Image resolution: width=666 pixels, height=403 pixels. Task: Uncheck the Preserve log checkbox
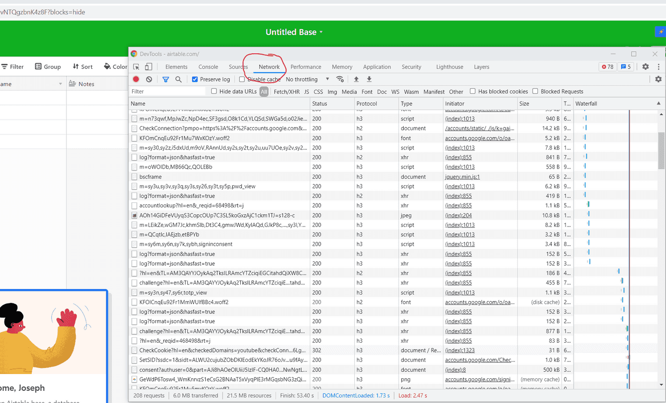click(x=195, y=79)
